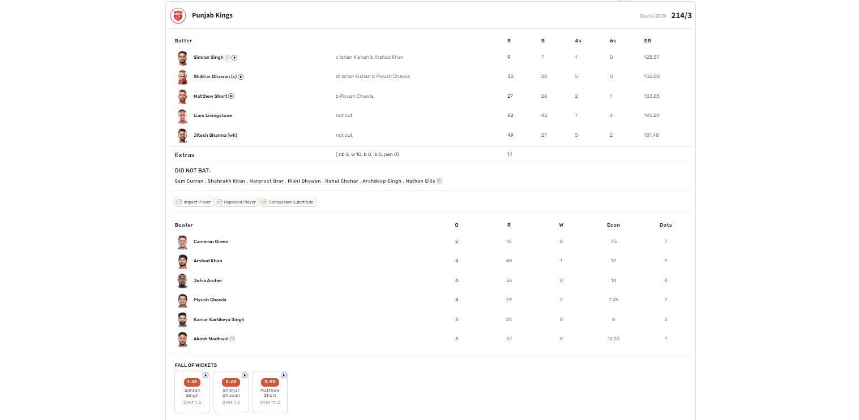Click Nathan Ellis in did not bat list

[420, 181]
